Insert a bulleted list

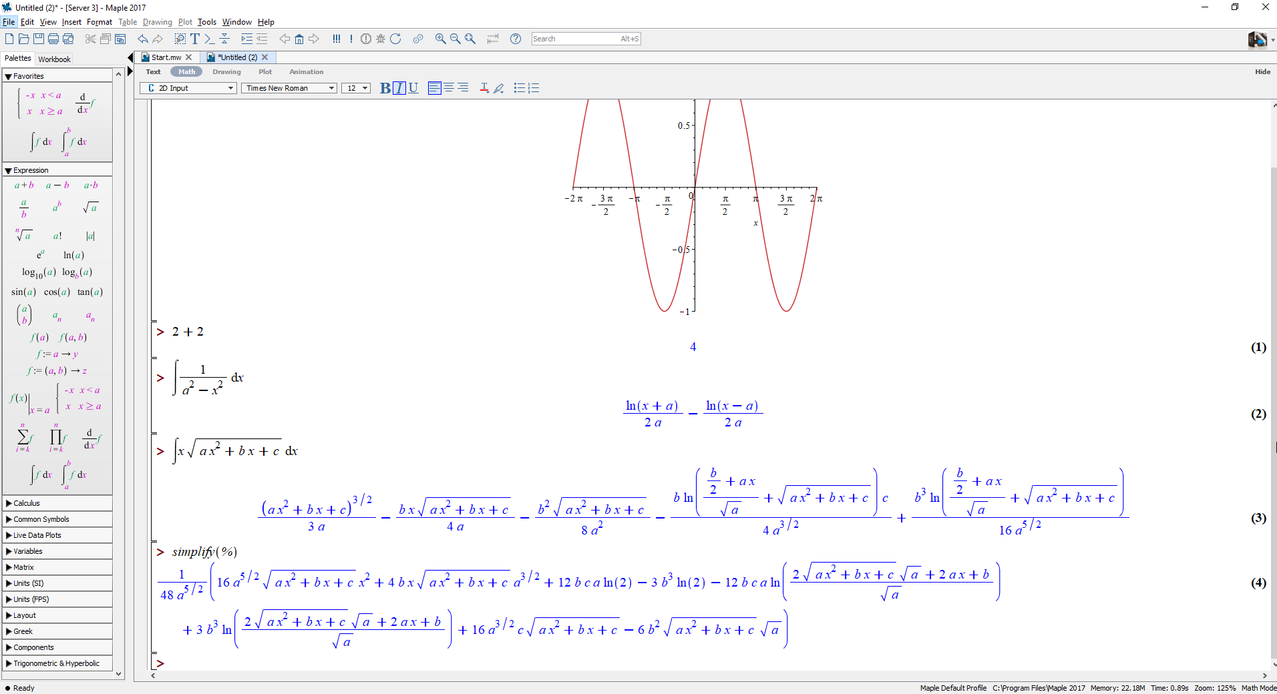(519, 88)
